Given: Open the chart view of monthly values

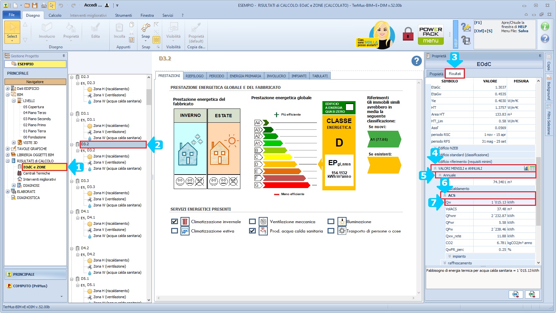Looking at the screenshot, I should [526, 168].
